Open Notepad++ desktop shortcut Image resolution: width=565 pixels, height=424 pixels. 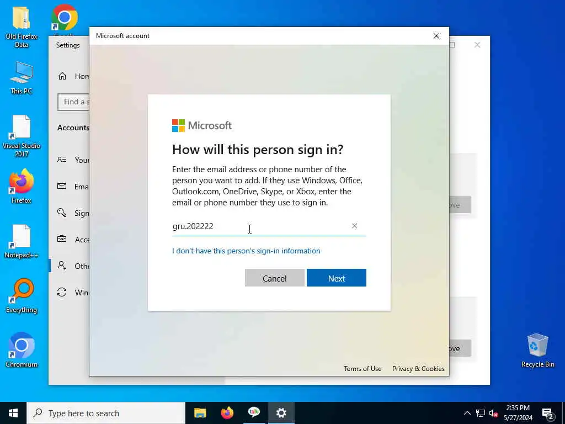pos(22,242)
